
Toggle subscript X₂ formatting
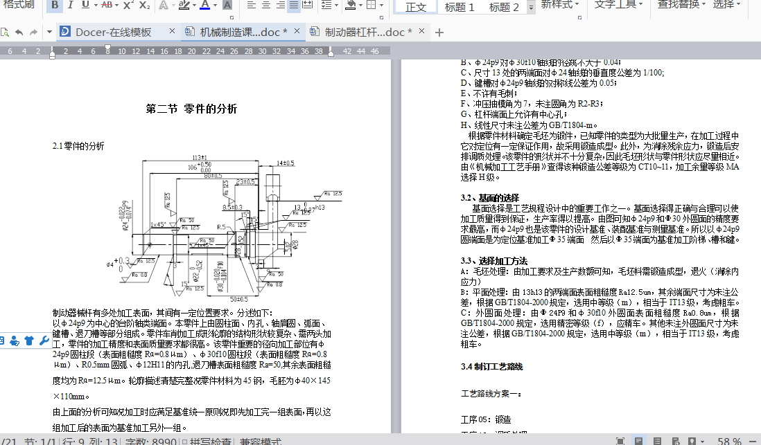coord(144,5)
